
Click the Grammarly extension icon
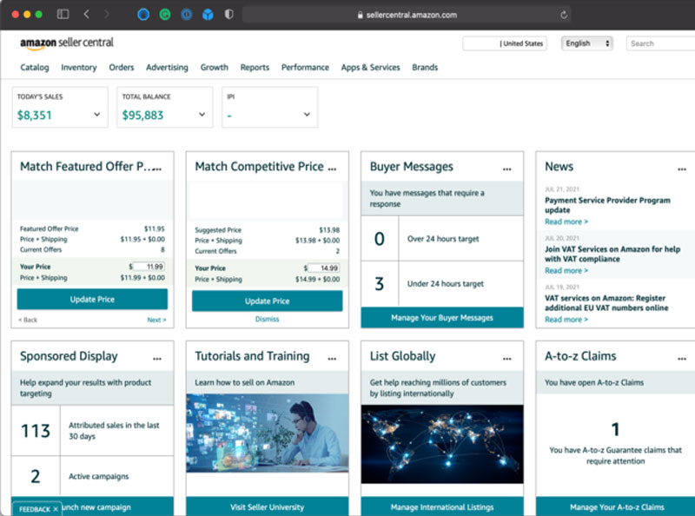click(165, 15)
